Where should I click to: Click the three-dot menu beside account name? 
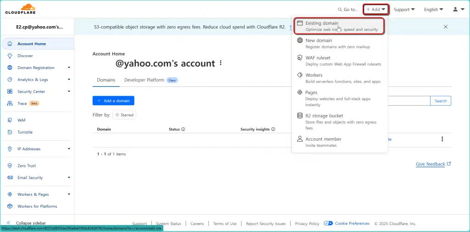pos(221,63)
